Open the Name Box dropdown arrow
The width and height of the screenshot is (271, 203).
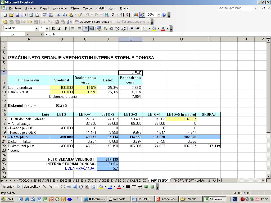point(27,34)
